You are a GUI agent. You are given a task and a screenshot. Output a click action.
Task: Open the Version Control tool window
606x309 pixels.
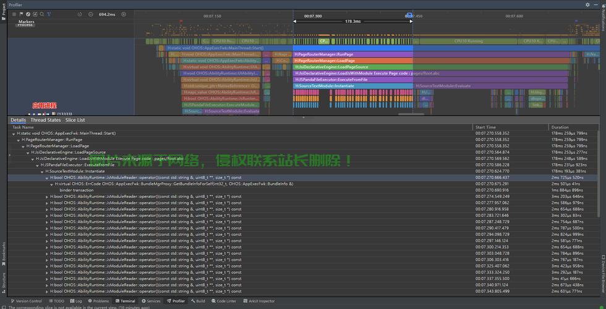tap(26, 301)
